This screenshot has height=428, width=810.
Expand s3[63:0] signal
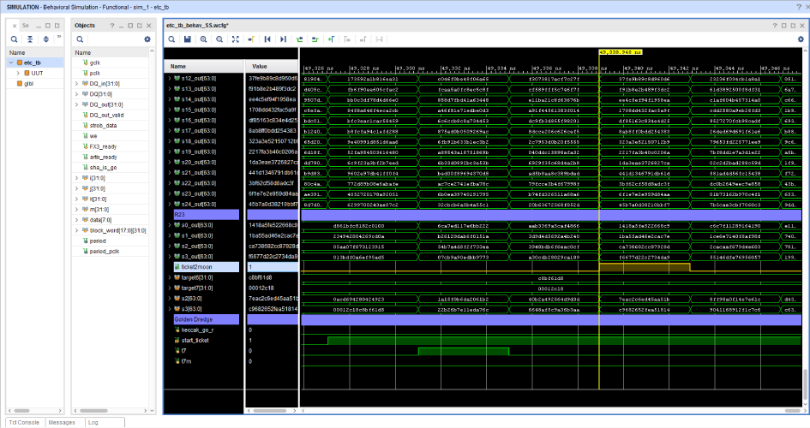pyautogui.click(x=169, y=309)
